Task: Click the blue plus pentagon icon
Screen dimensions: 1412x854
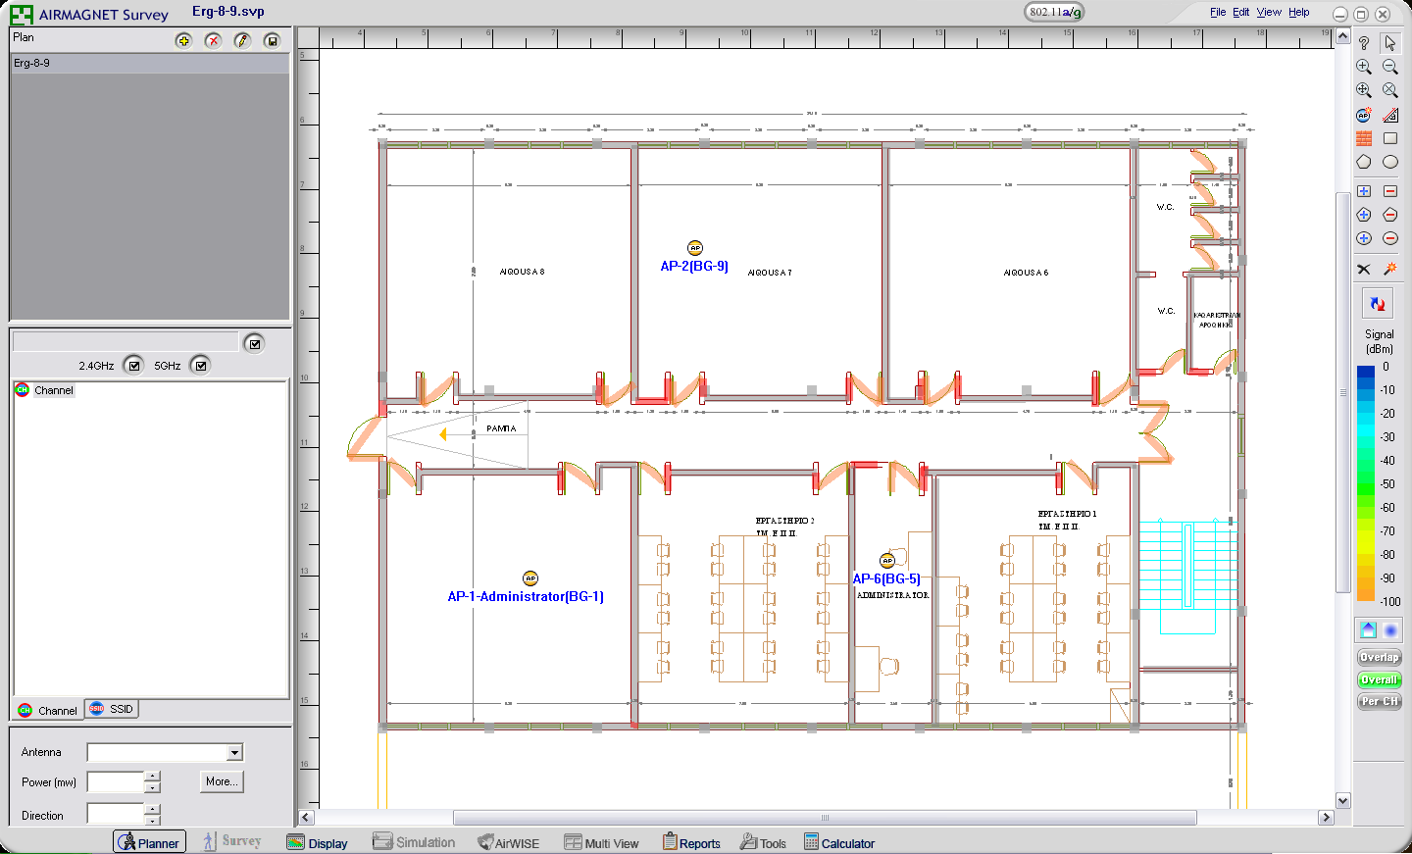Action: click(x=1364, y=215)
